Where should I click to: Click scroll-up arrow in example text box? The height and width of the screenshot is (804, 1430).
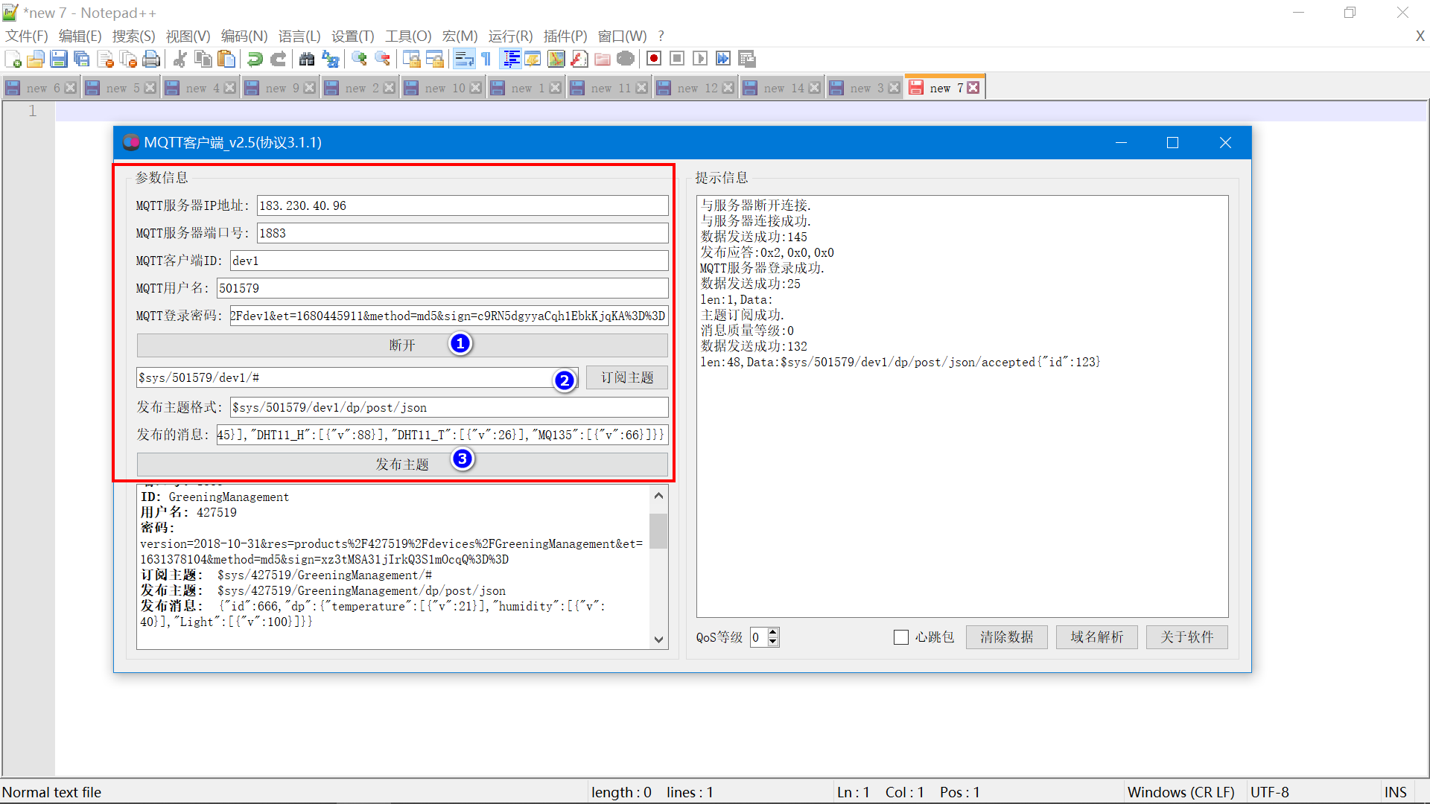pyautogui.click(x=658, y=495)
